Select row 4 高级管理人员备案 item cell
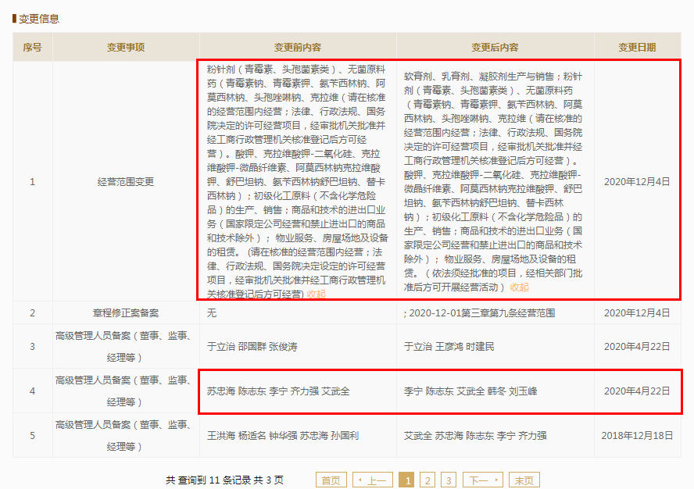This screenshot has width=694, height=489. [x=126, y=391]
